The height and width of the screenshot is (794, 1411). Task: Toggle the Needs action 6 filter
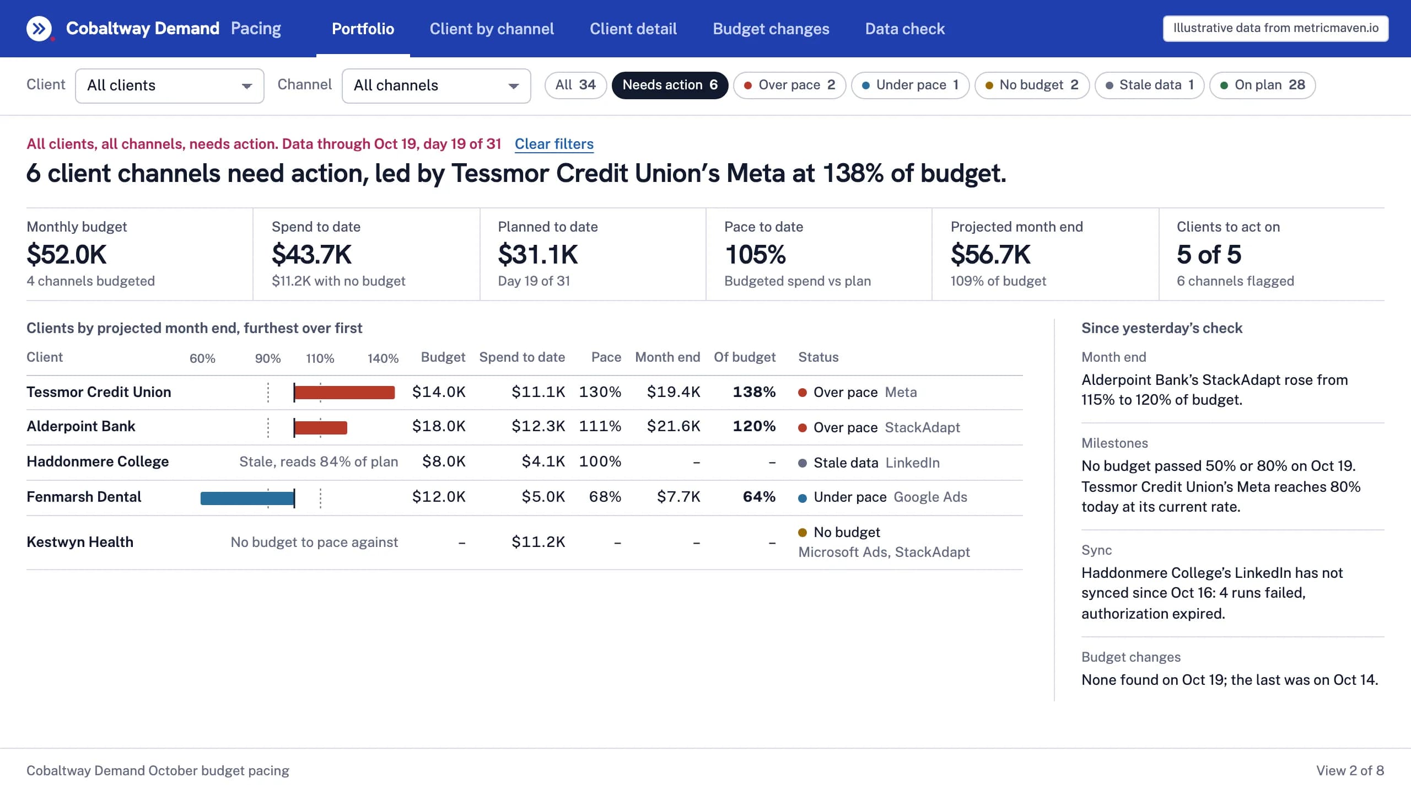tap(670, 85)
